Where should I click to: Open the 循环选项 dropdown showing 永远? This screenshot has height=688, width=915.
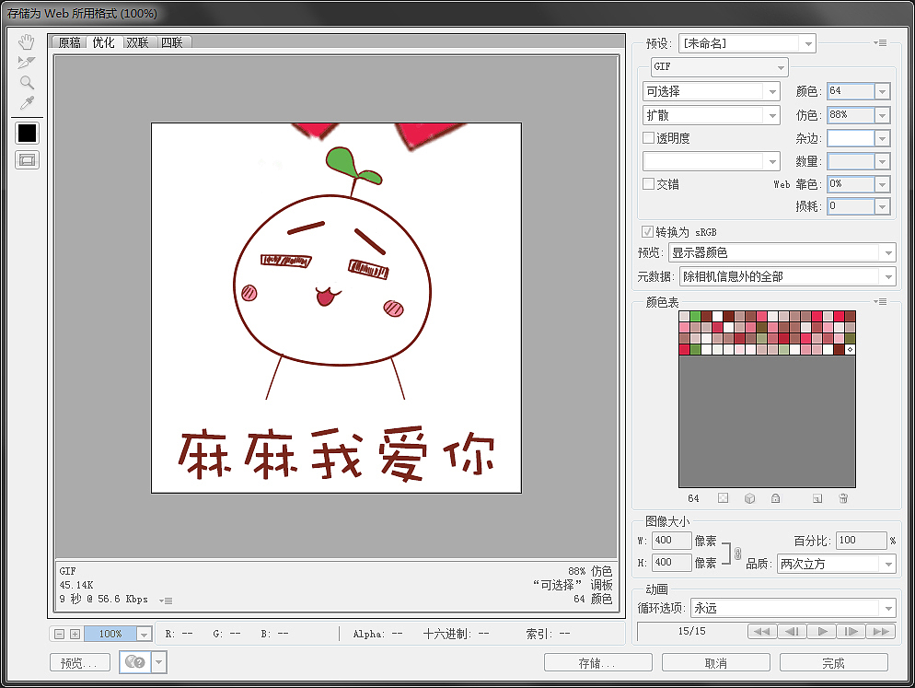click(x=889, y=608)
